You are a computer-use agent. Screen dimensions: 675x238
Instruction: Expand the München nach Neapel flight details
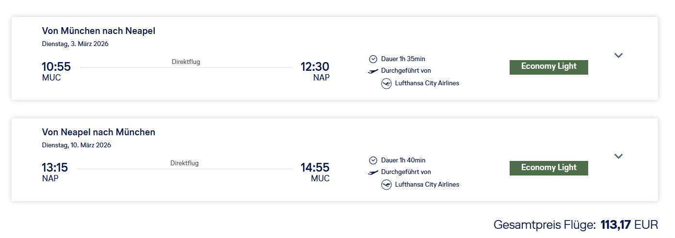click(x=618, y=55)
